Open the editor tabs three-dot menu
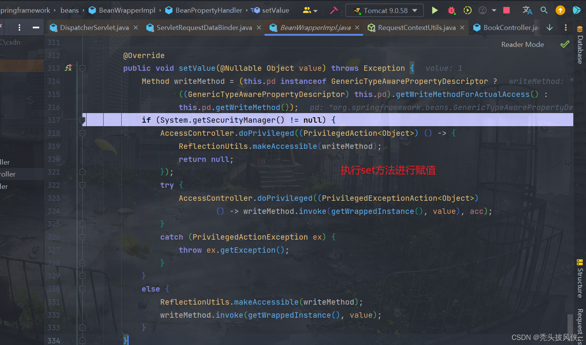 [566, 27]
